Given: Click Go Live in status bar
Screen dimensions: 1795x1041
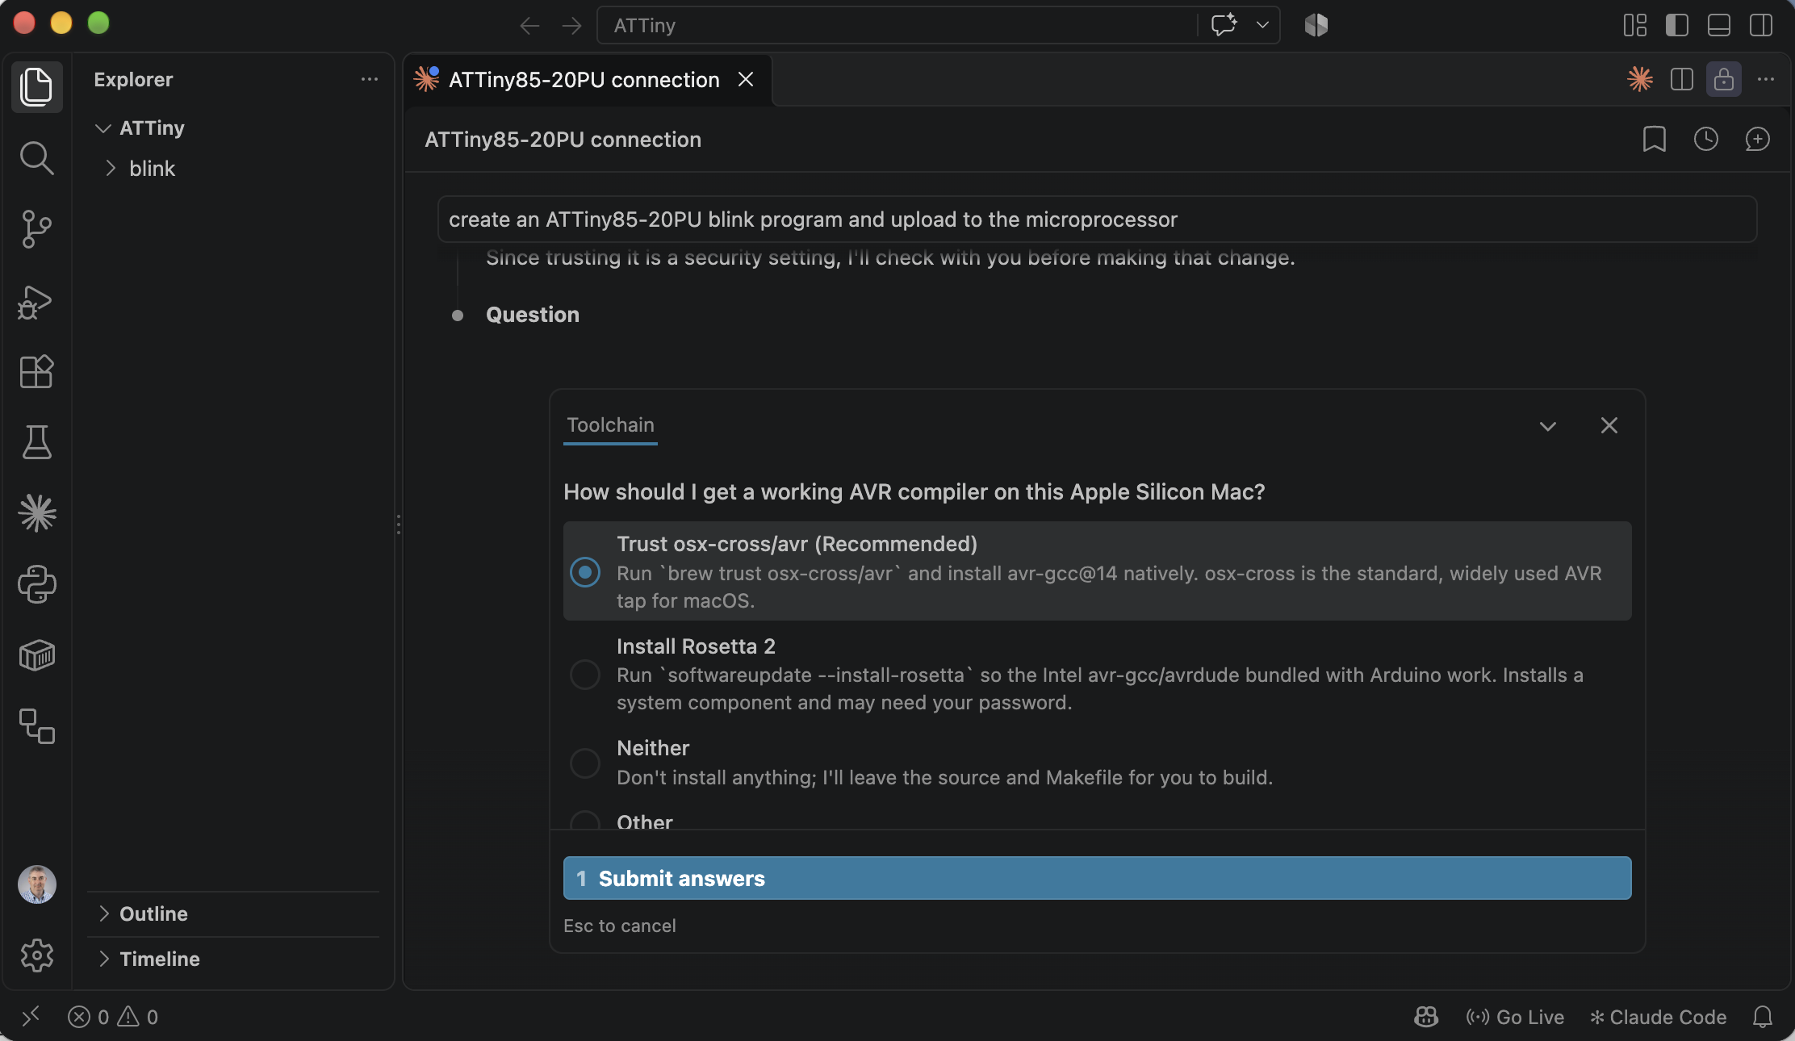Looking at the screenshot, I should tap(1515, 1017).
